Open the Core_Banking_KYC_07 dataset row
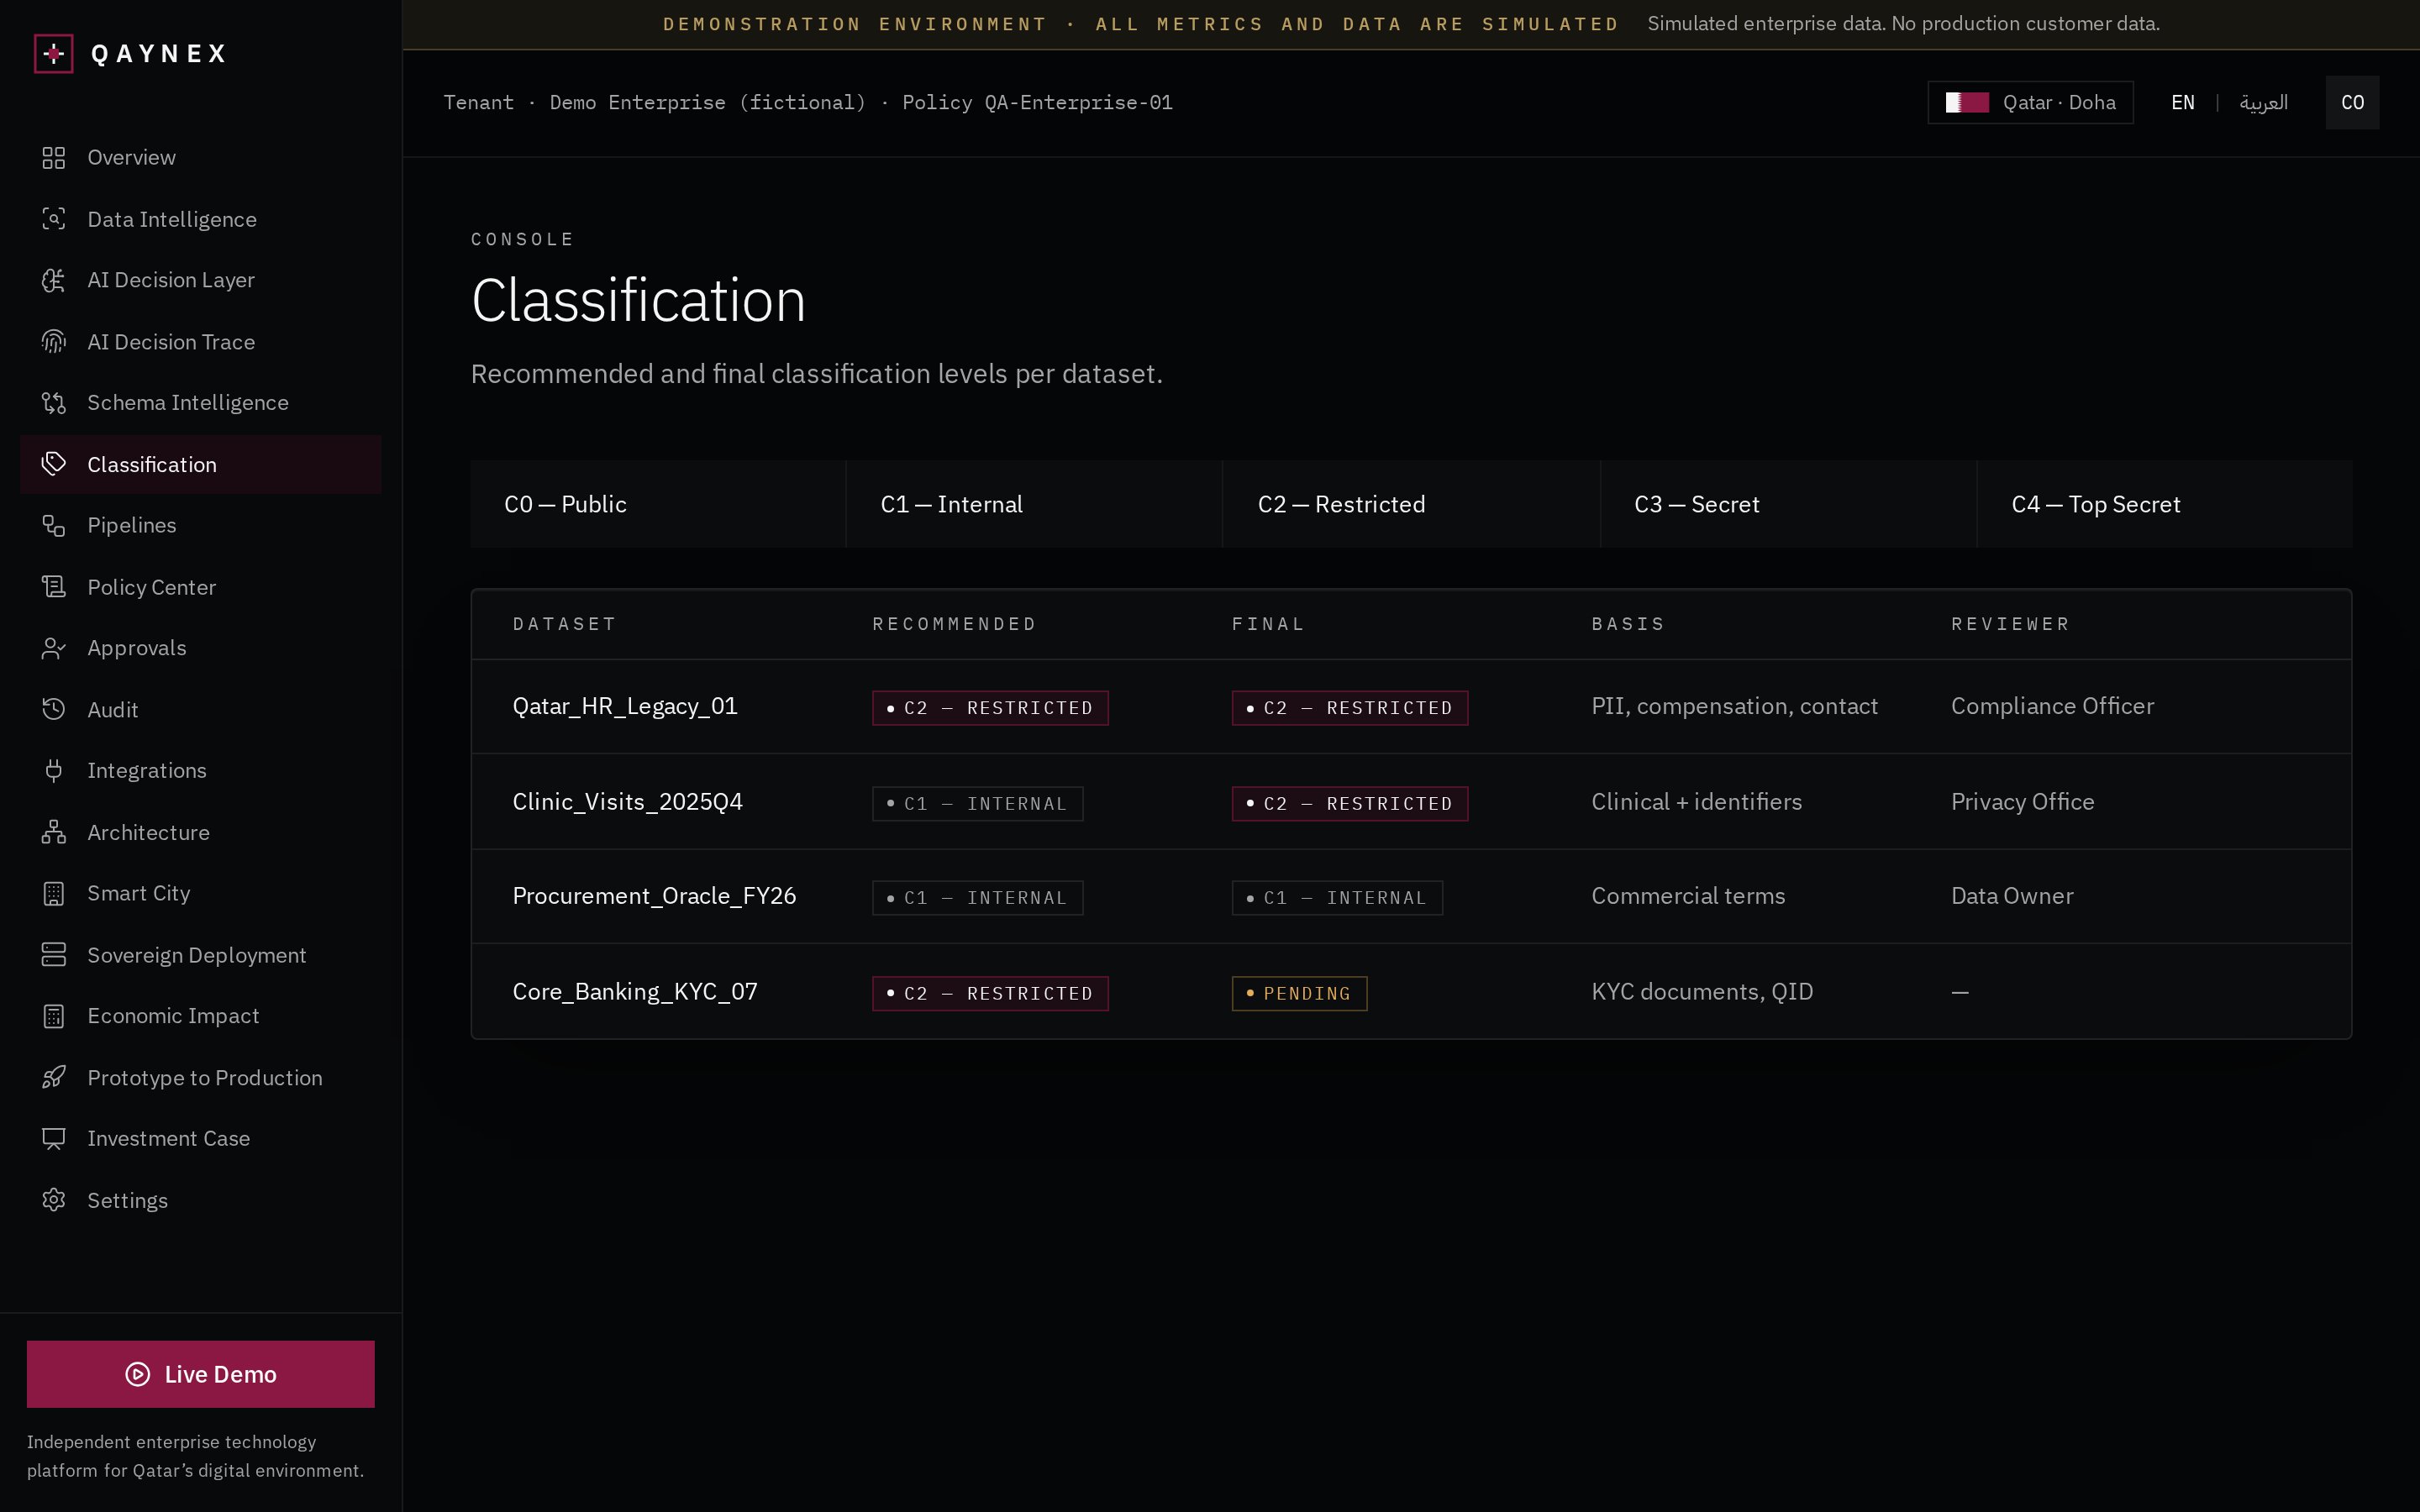 (x=1411, y=992)
